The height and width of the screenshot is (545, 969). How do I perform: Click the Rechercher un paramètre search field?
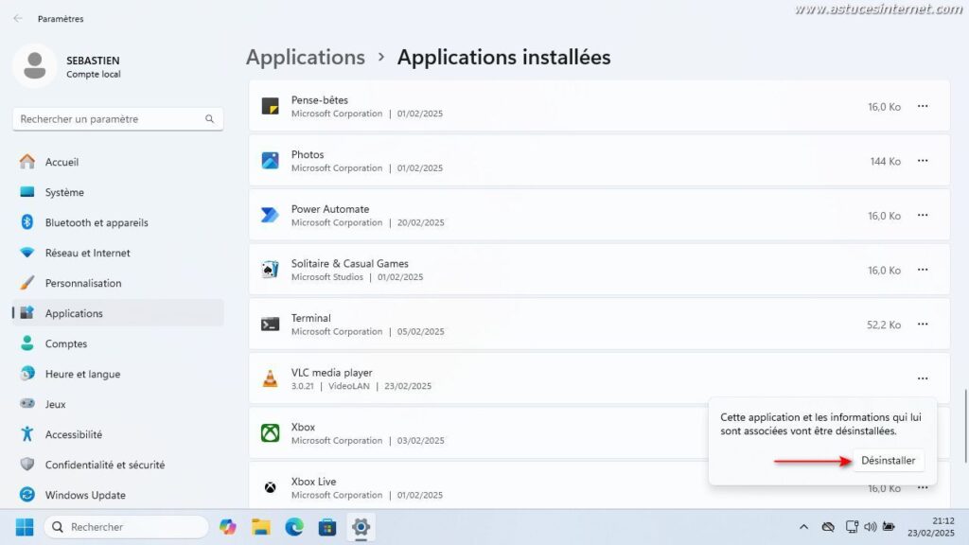(117, 118)
